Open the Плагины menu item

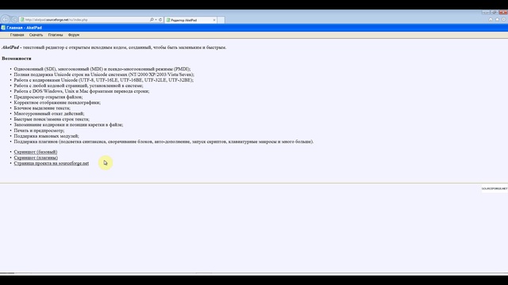tap(56, 35)
